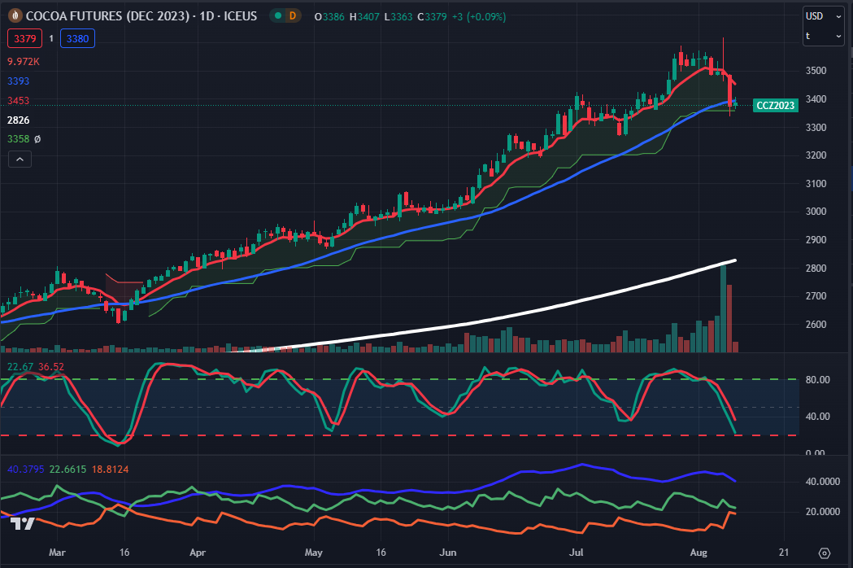853x568 pixels.
Task: Select the volume legend value 9.972K
Action: (x=24, y=62)
